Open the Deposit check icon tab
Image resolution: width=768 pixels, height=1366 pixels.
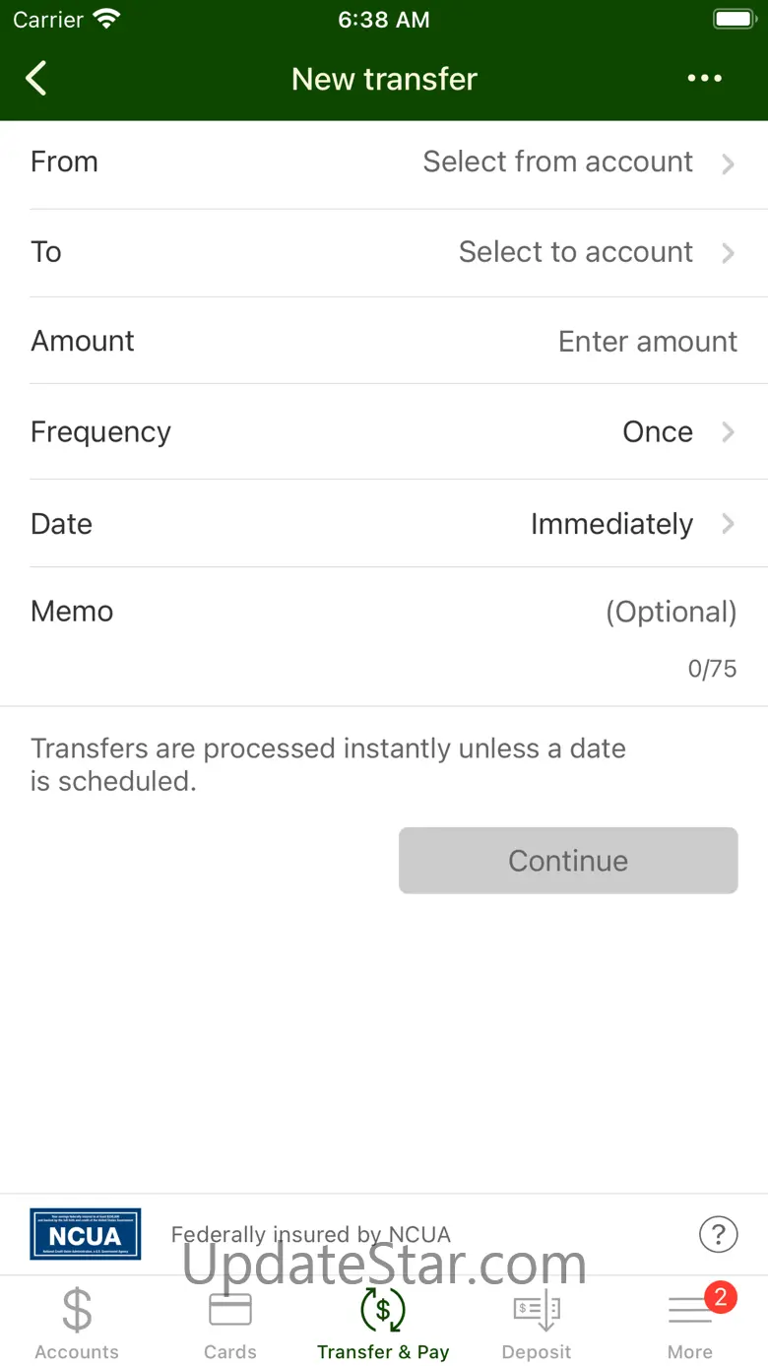[537, 1322]
